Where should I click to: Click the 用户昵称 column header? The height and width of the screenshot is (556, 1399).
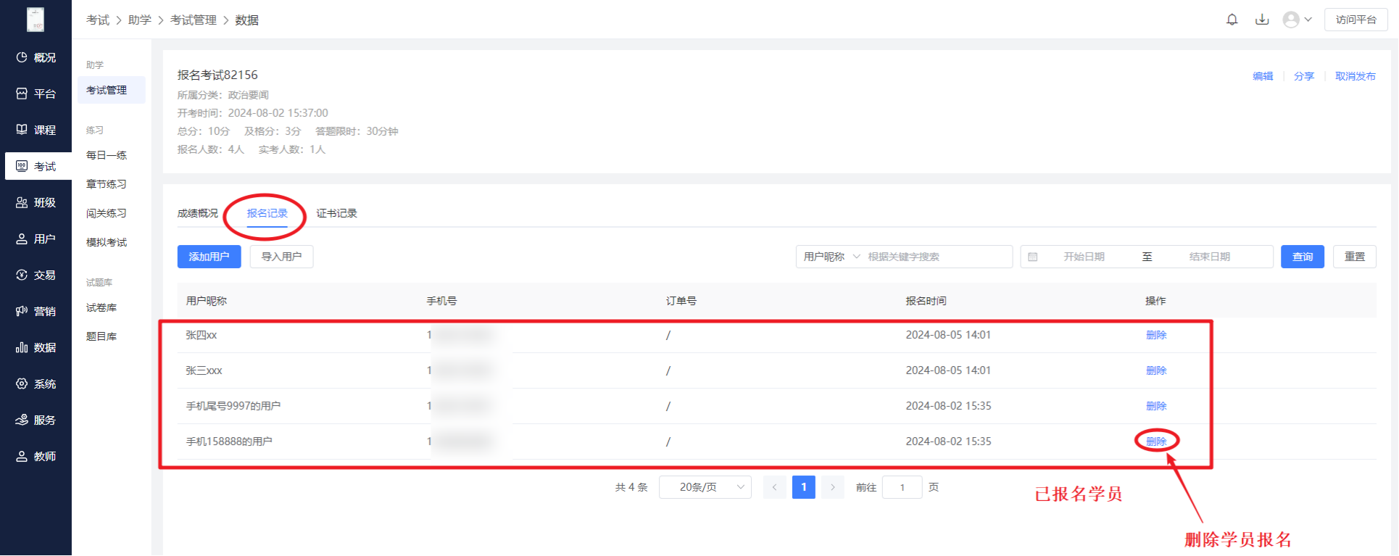point(207,301)
